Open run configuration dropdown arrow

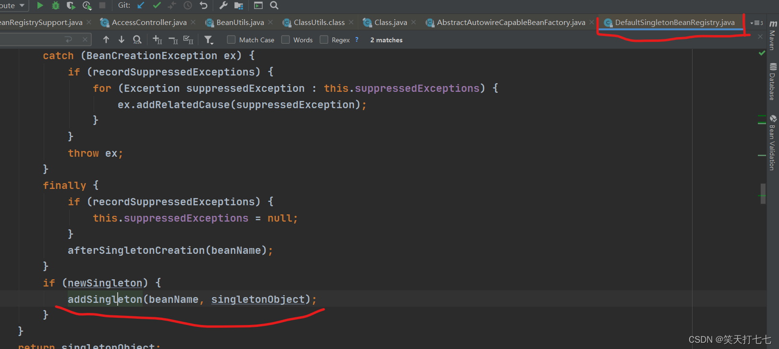coord(22,5)
